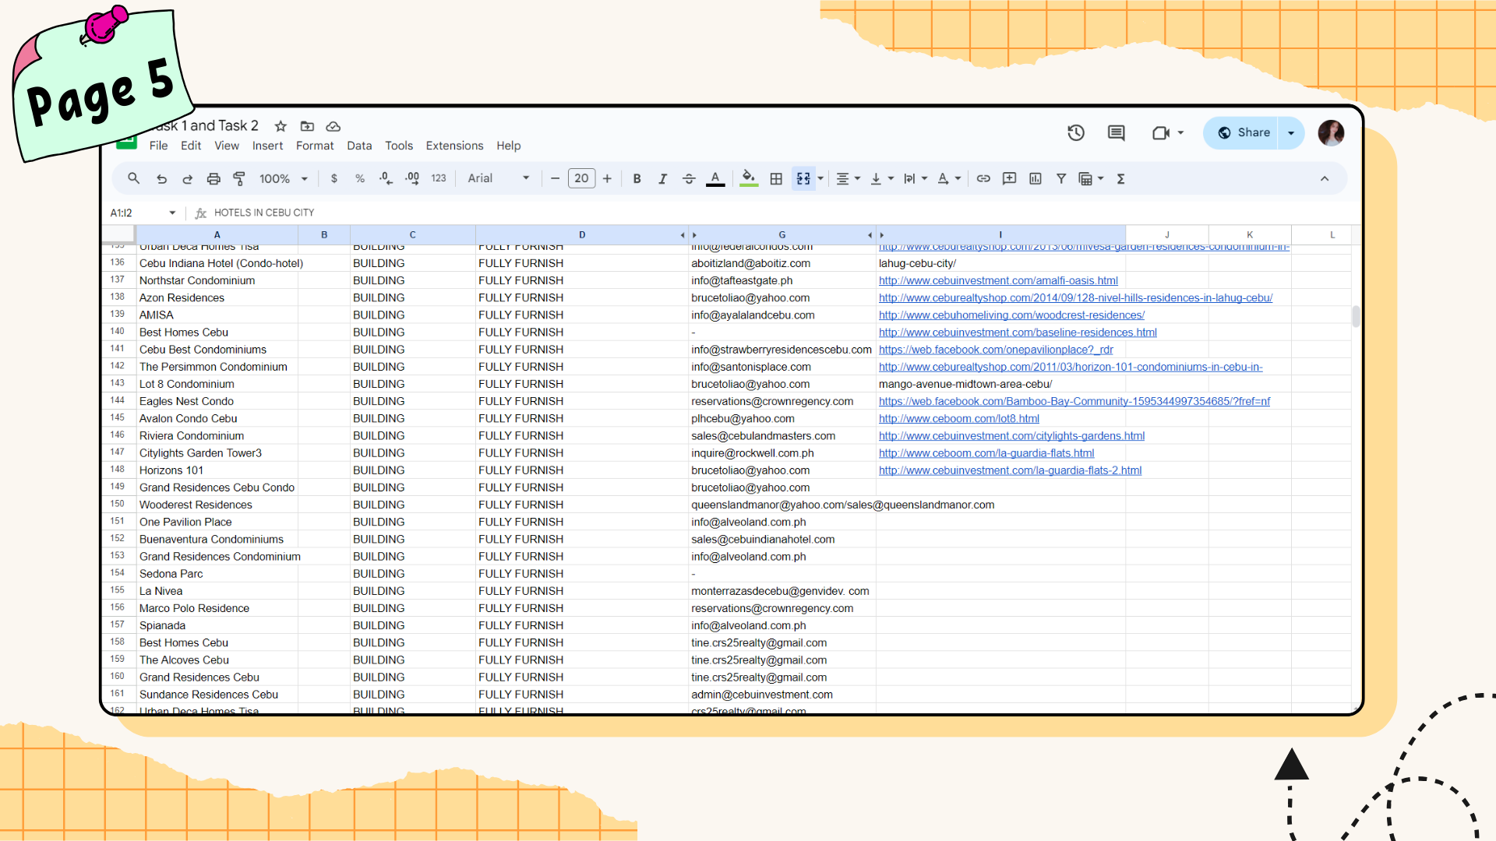Click the font size input box
The width and height of the screenshot is (1496, 841).
click(581, 178)
